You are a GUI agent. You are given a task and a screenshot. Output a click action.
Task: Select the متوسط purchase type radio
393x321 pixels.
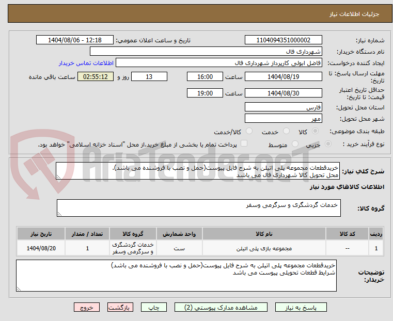[295, 143]
